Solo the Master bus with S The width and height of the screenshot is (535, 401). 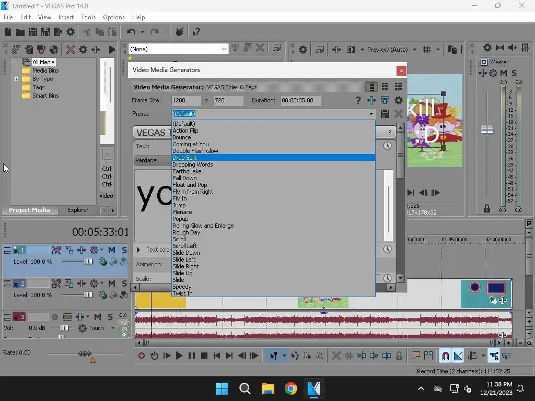514,73
